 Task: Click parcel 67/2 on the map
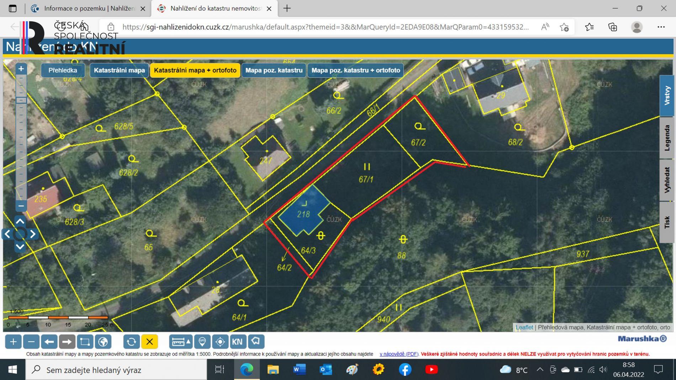tap(418, 143)
